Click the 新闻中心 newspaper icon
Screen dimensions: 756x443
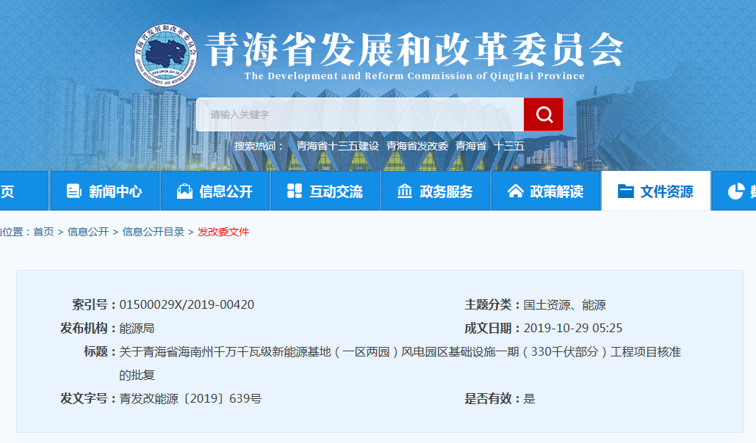click(x=73, y=191)
